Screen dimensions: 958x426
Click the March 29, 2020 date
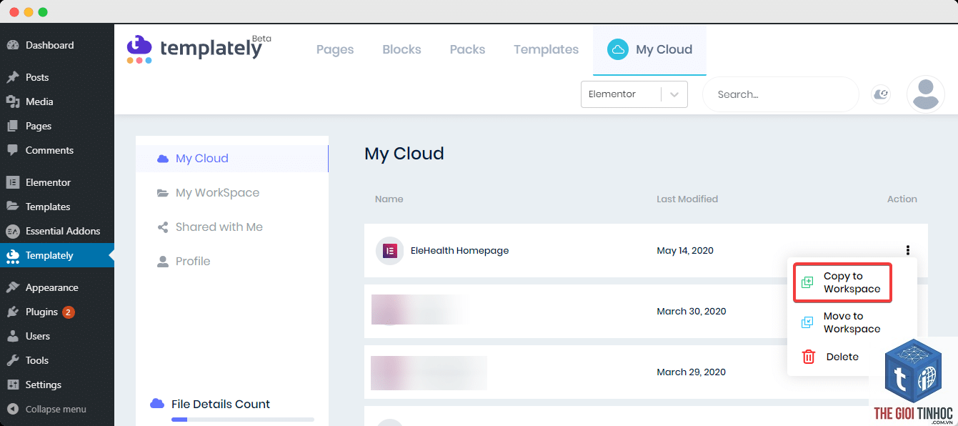(x=692, y=372)
